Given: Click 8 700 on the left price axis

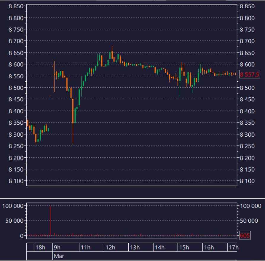Looking at the screenshot, I should (16, 41).
